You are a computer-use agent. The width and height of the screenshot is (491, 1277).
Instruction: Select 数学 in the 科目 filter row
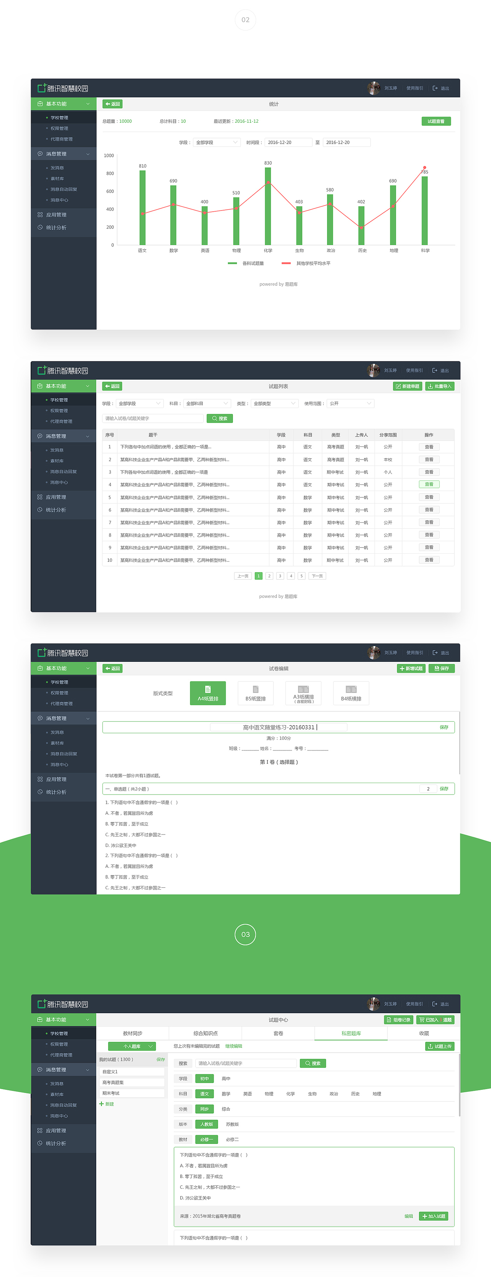point(226,1094)
